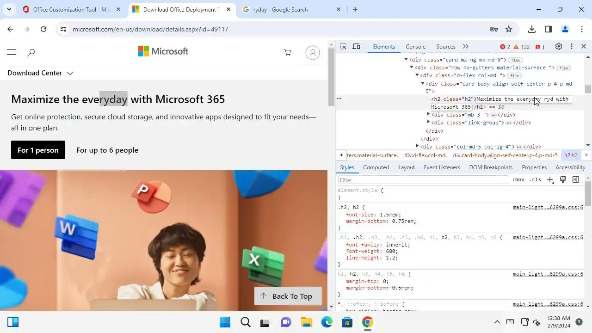Open the DevTools three-dot customize menu
This screenshot has width=592, height=333.
(572, 47)
